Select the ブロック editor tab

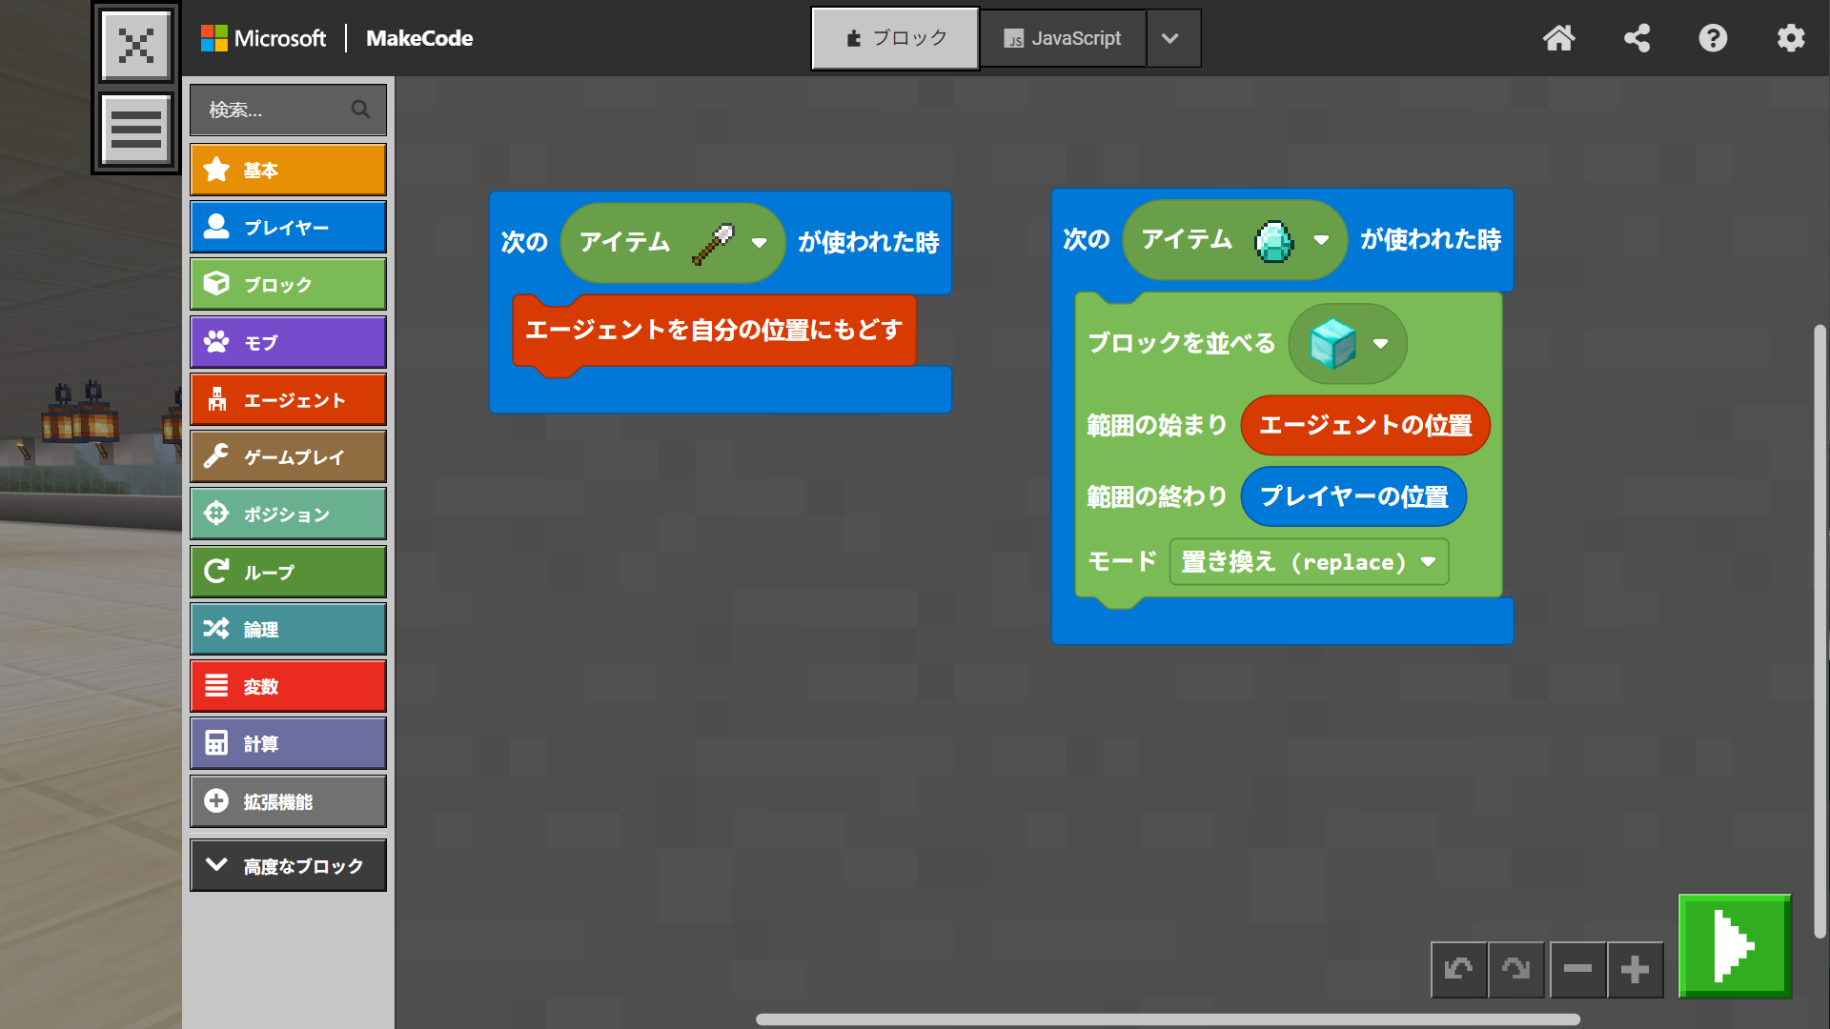(894, 38)
